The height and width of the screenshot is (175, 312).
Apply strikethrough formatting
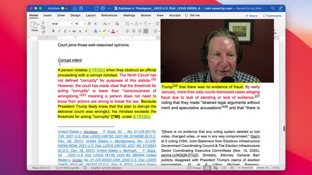click(x=74, y=31)
